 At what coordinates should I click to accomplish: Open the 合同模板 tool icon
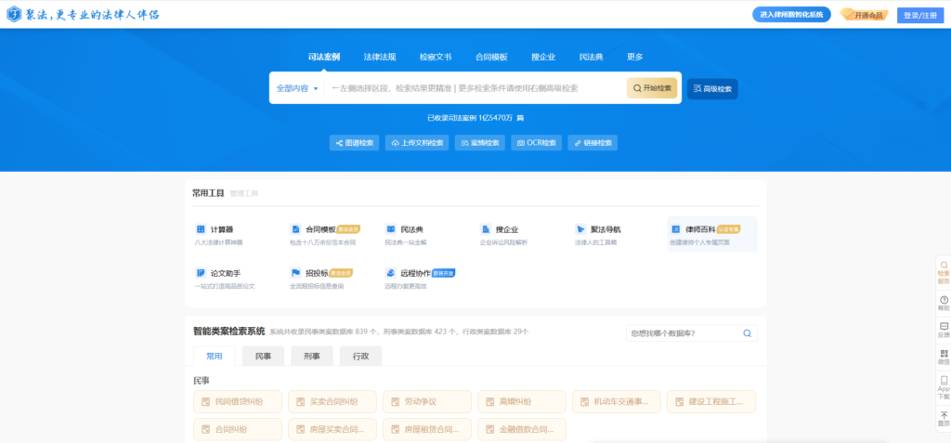pos(295,229)
